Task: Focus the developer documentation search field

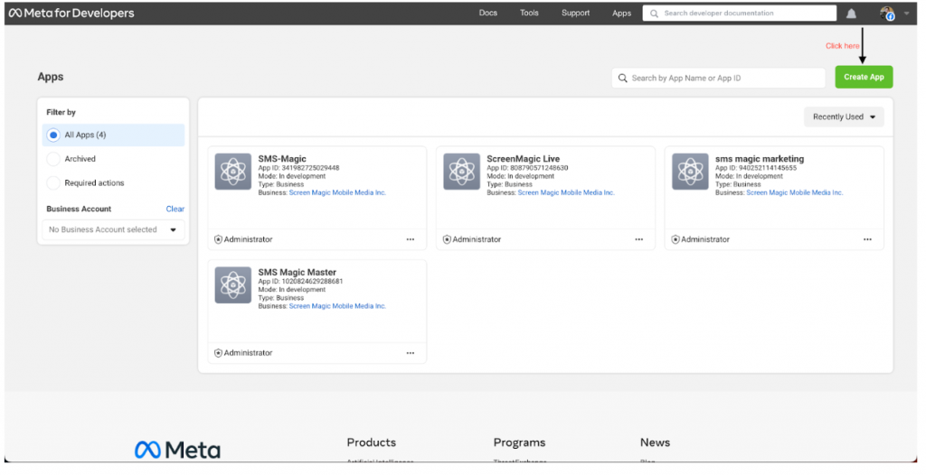Action: coord(740,13)
